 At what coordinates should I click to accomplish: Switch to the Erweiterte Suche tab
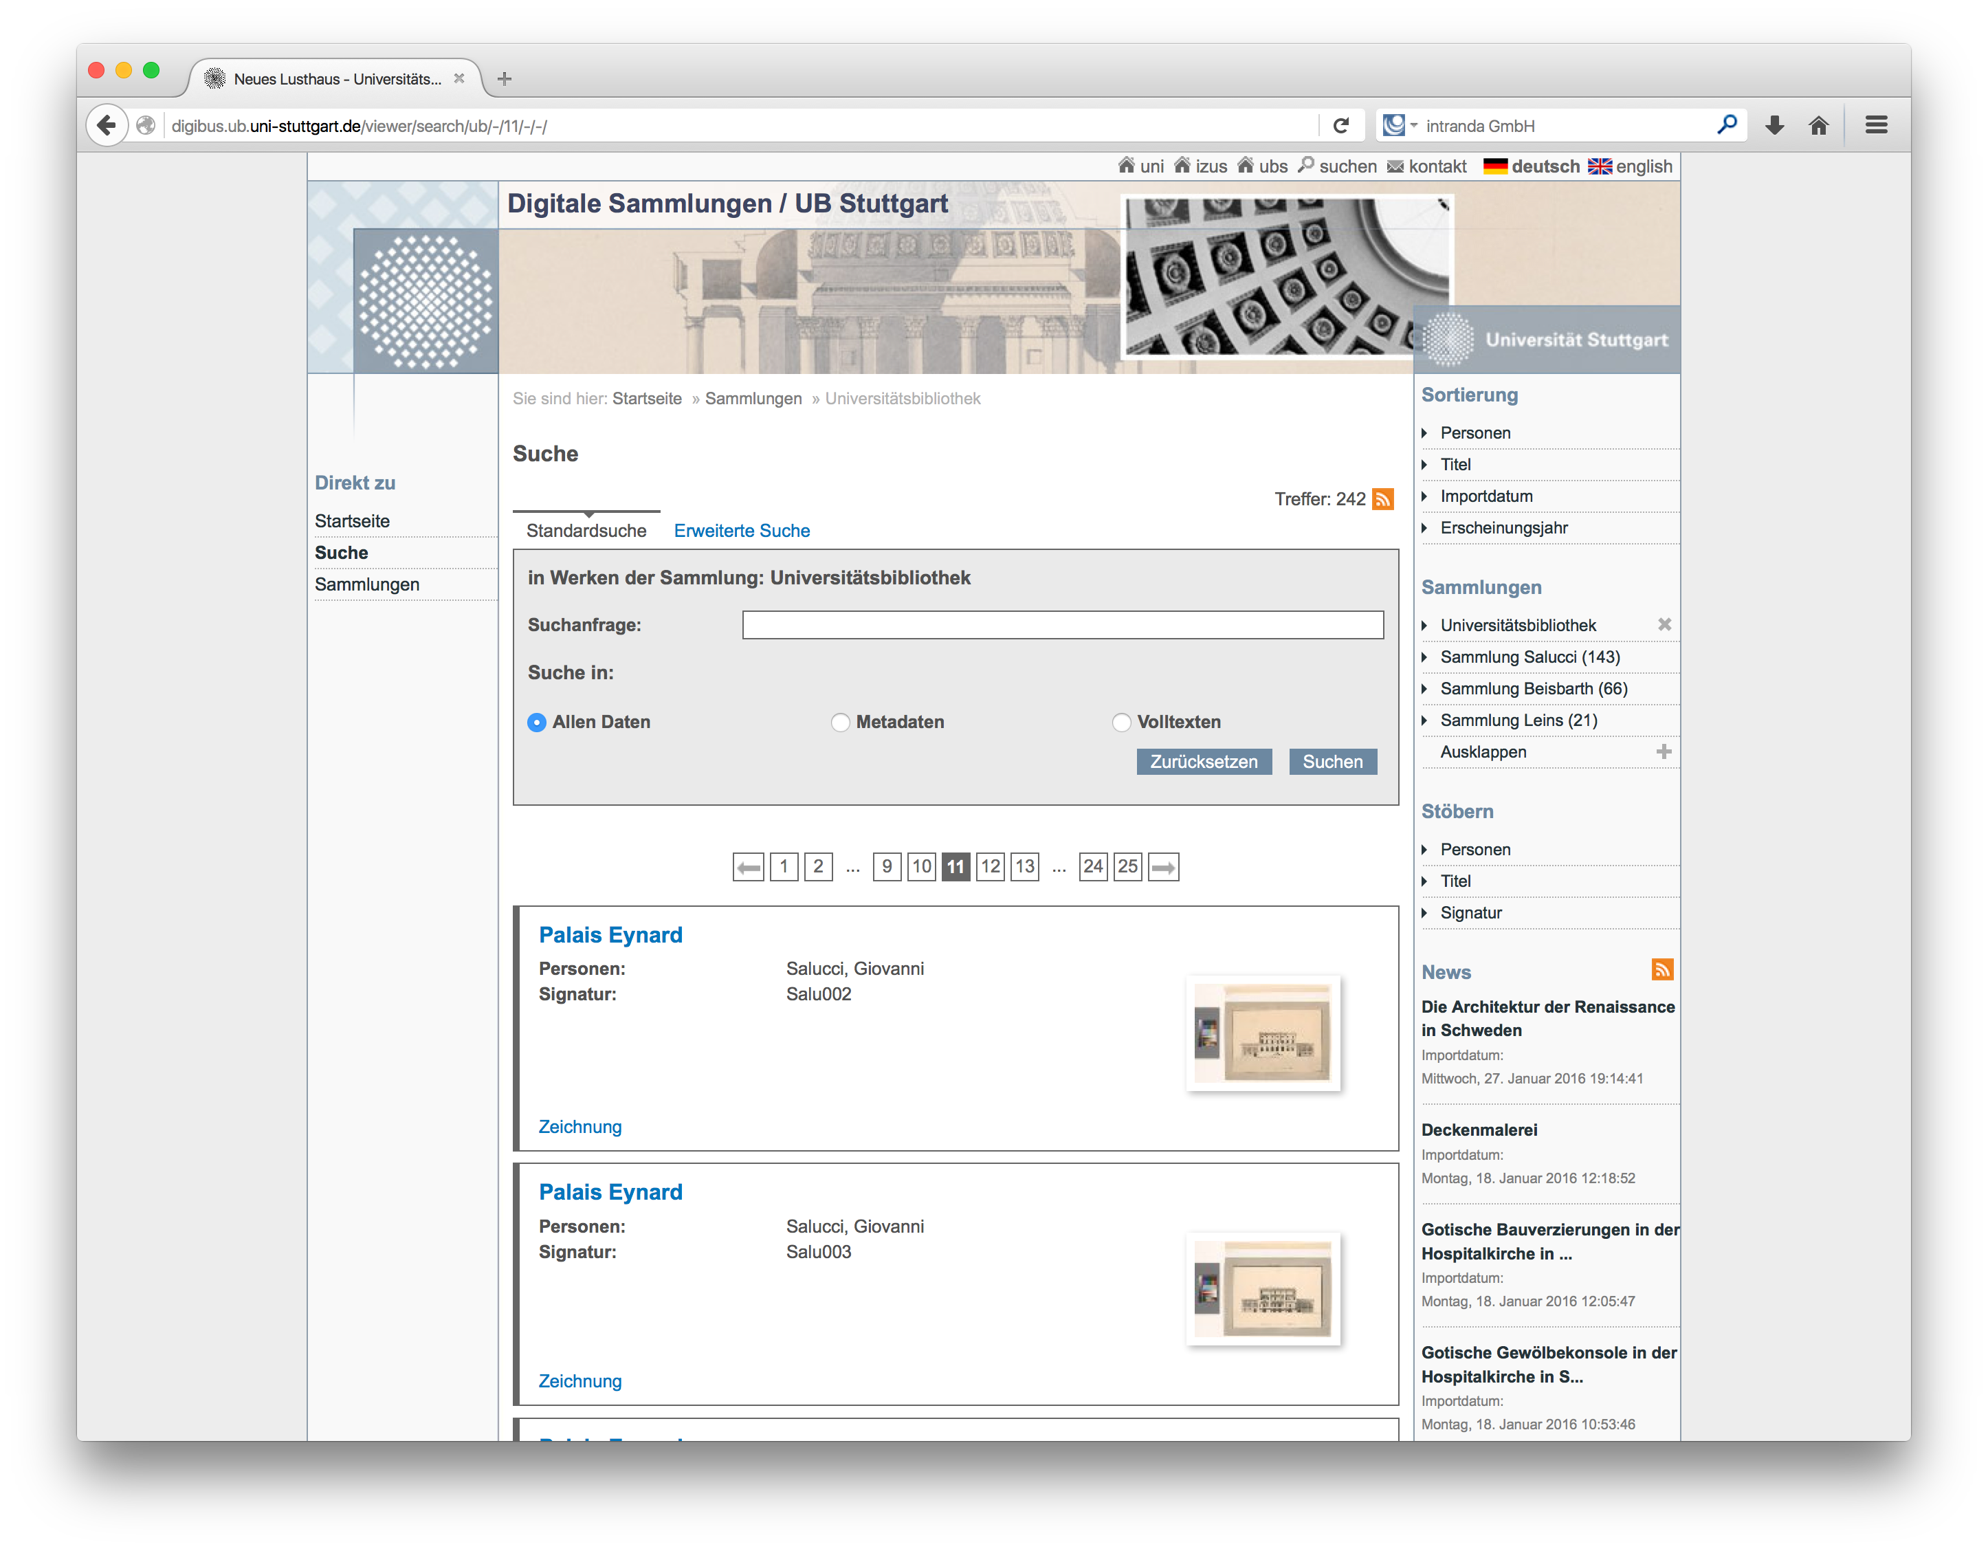742,531
